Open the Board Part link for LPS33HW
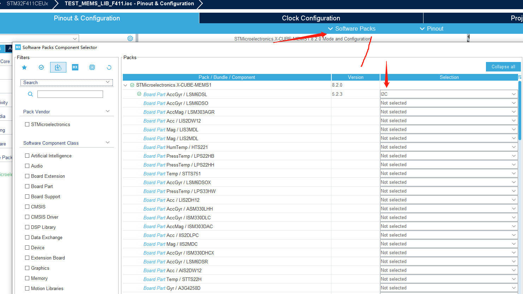 coord(154,191)
